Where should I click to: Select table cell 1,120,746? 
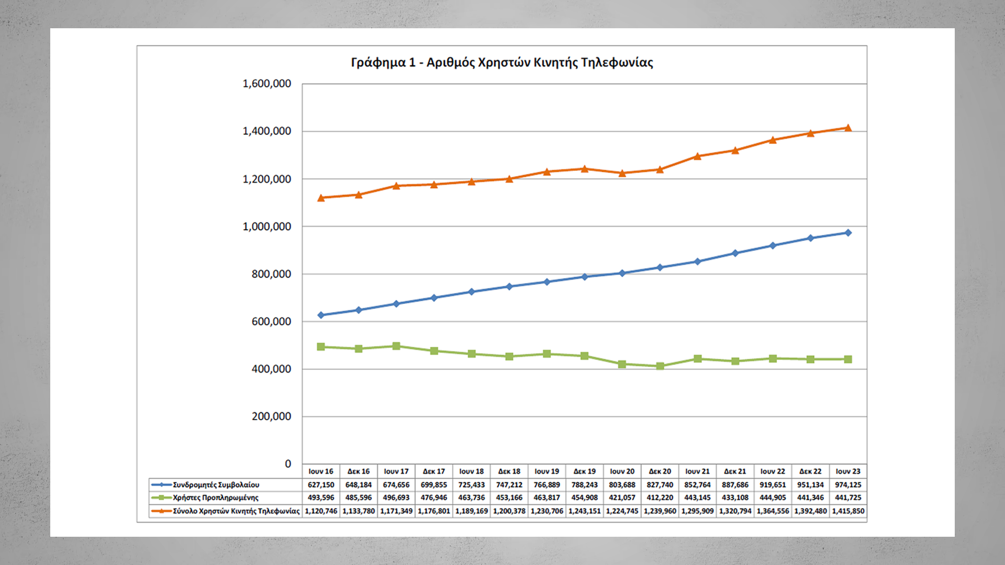pos(321,511)
